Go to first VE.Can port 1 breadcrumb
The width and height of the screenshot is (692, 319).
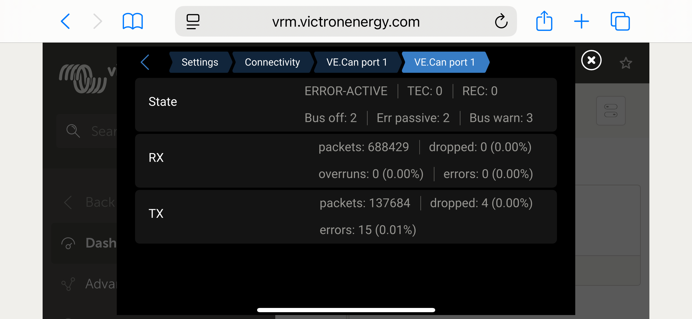click(357, 62)
